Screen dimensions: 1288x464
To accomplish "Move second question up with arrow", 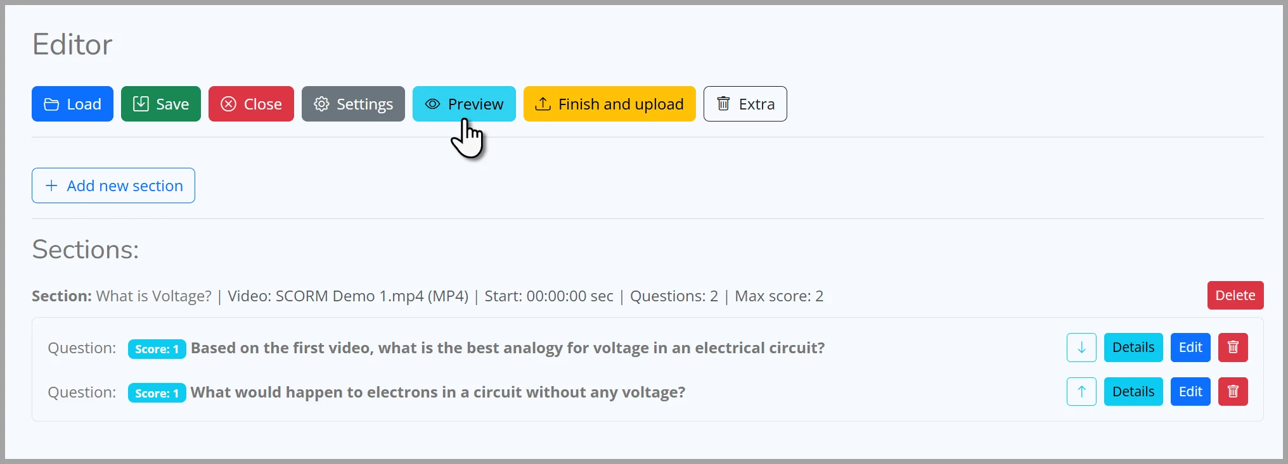I will [x=1081, y=392].
